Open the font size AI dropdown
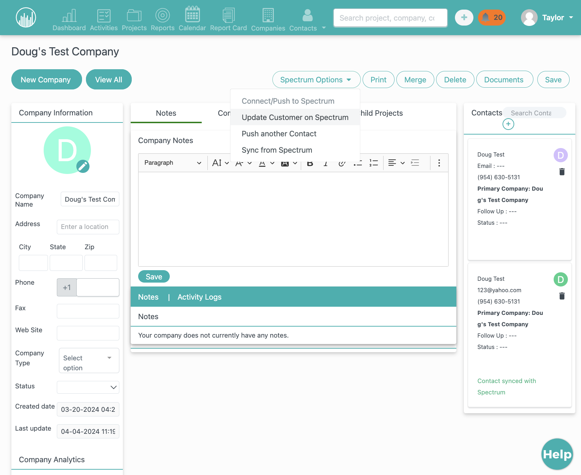 [x=220, y=163]
